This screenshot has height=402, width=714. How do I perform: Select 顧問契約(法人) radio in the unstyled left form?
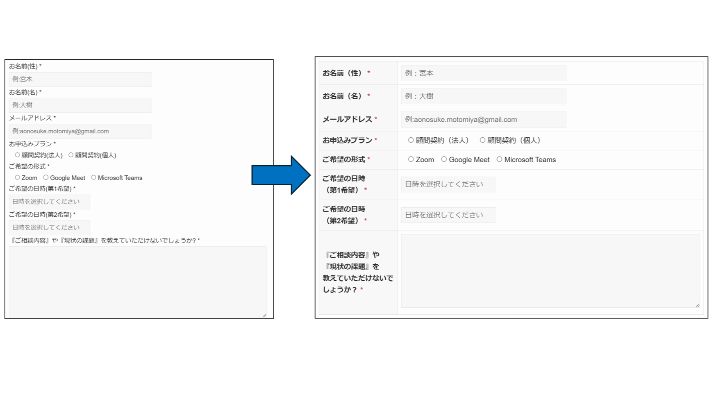[x=17, y=155]
